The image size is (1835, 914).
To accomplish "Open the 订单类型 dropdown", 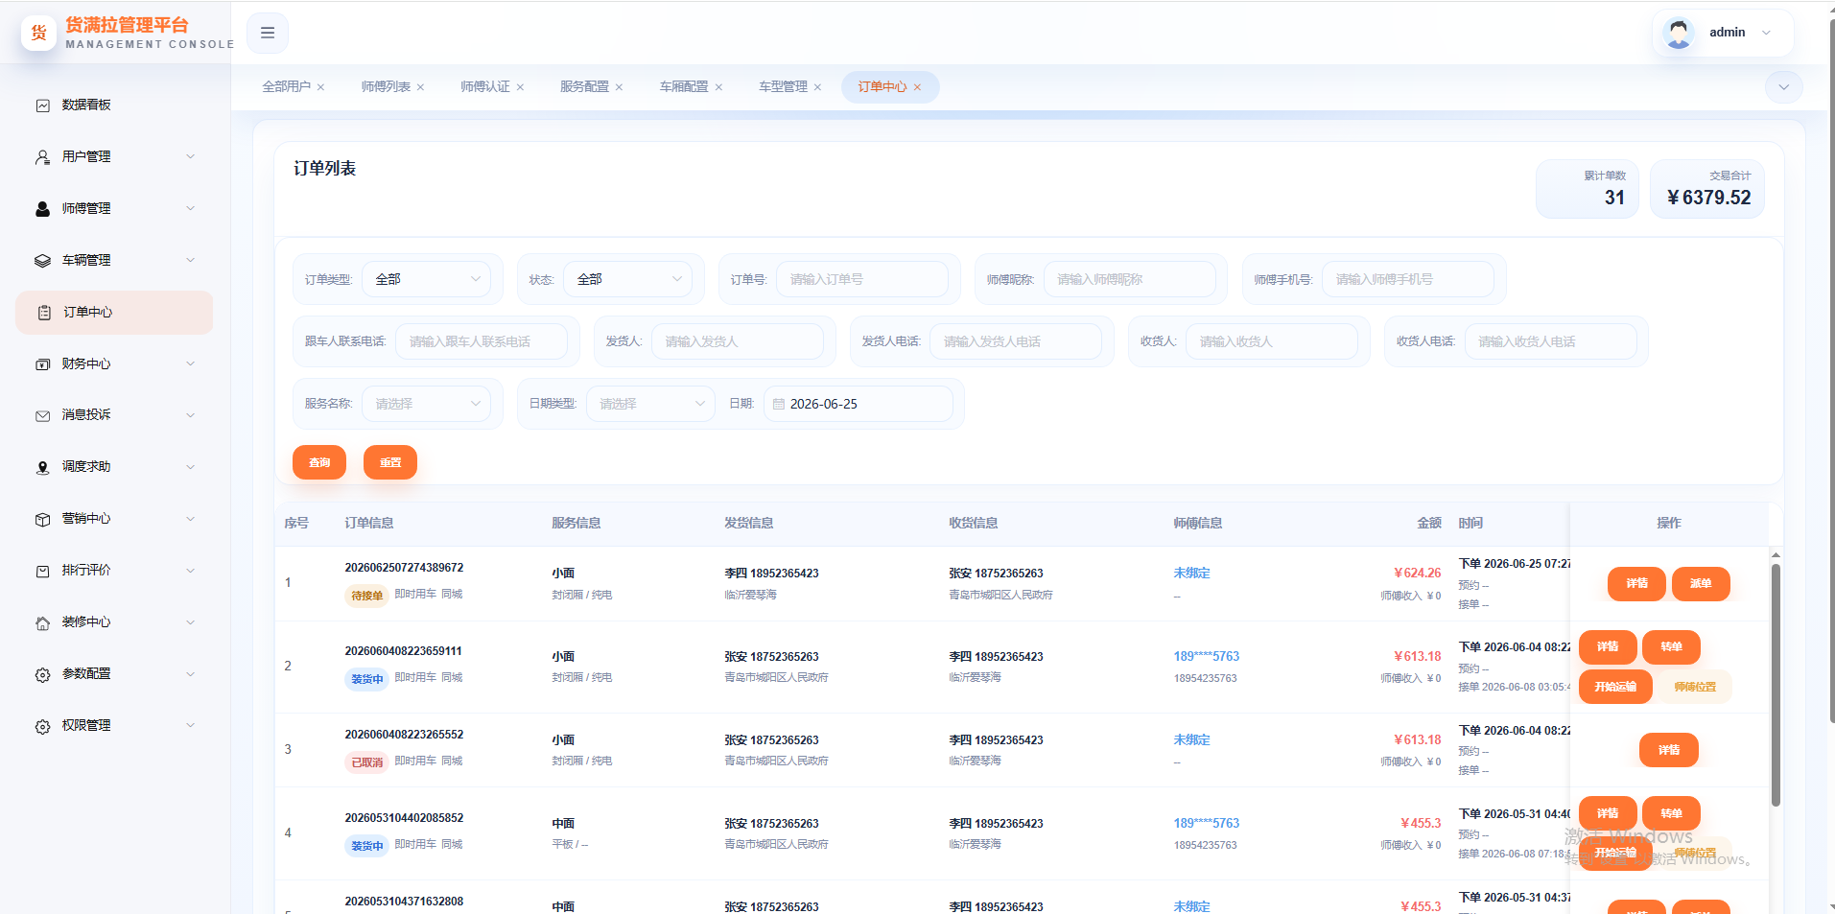I will (x=427, y=279).
